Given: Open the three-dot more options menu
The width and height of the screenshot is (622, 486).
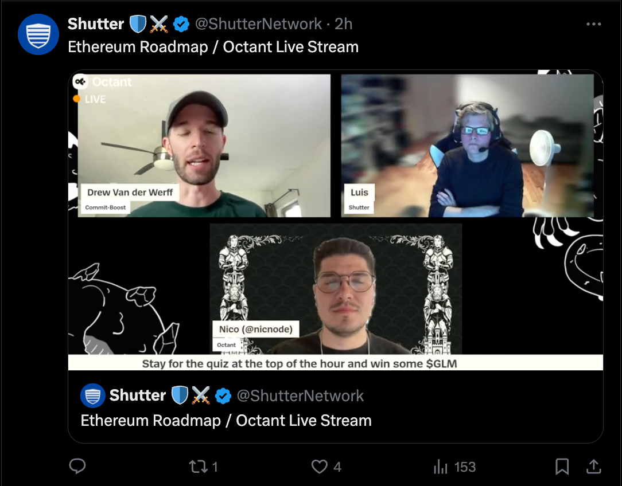Looking at the screenshot, I should (x=593, y=24).
